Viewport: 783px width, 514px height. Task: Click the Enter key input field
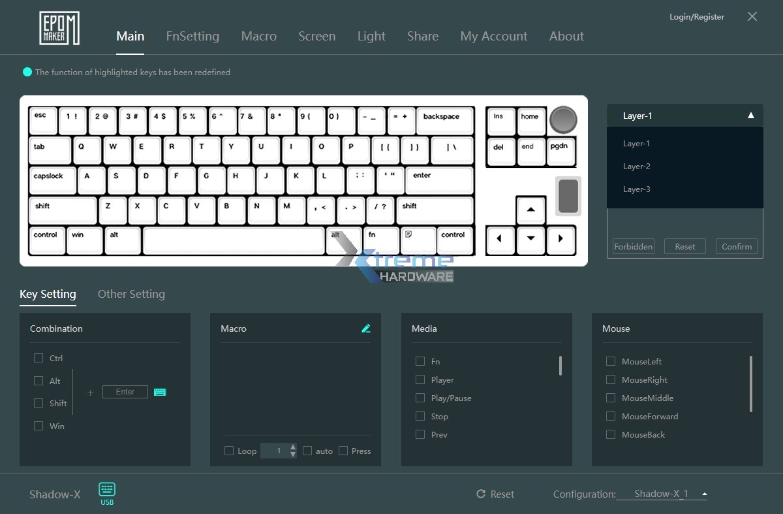(x=125, y=392)
